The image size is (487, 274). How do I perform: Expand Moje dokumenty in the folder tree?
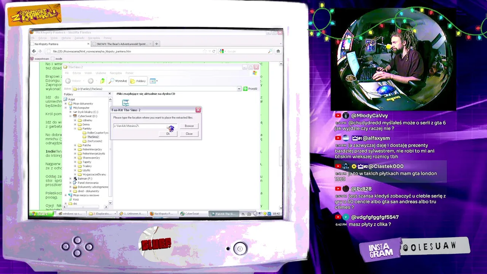(65, 104)
